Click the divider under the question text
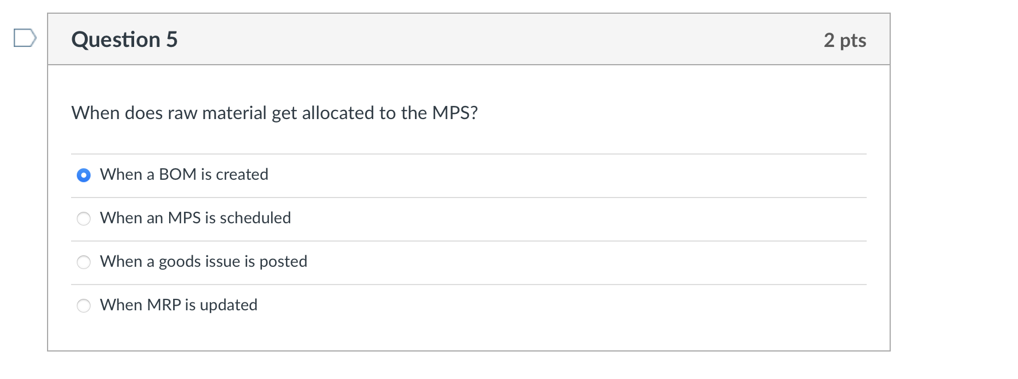Image resolution: width=1018 pixels, height=379 pixels. click(x=469, y=153)
